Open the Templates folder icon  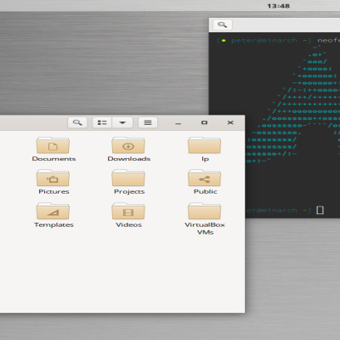click(53, 211)
